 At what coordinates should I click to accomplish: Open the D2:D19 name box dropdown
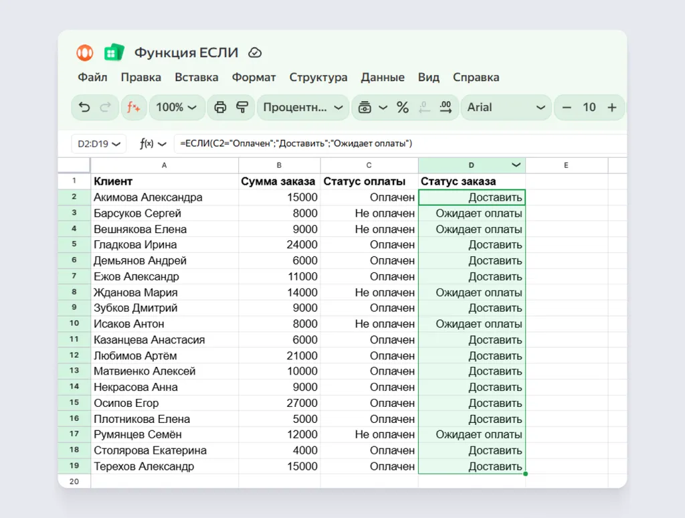pyautogui.click(x=99, y=144)
